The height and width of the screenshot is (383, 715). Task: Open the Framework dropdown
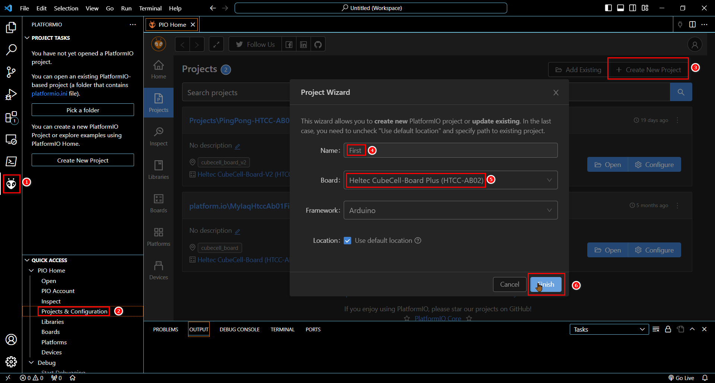point(451,210)
